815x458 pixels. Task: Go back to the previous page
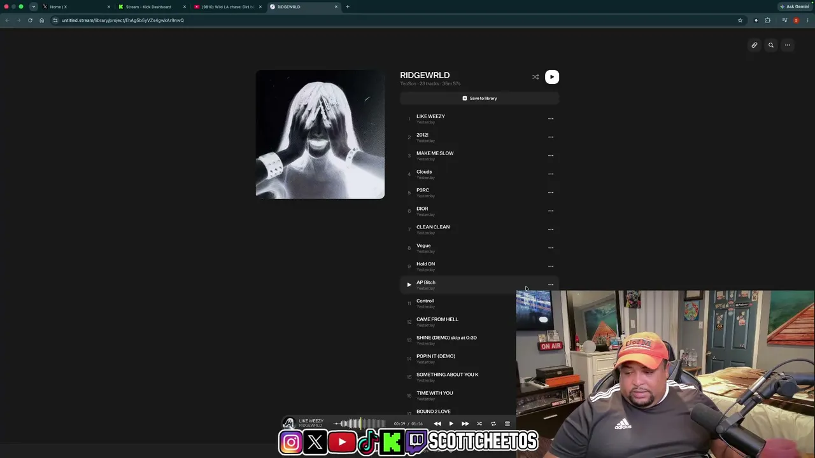point(7,20)
